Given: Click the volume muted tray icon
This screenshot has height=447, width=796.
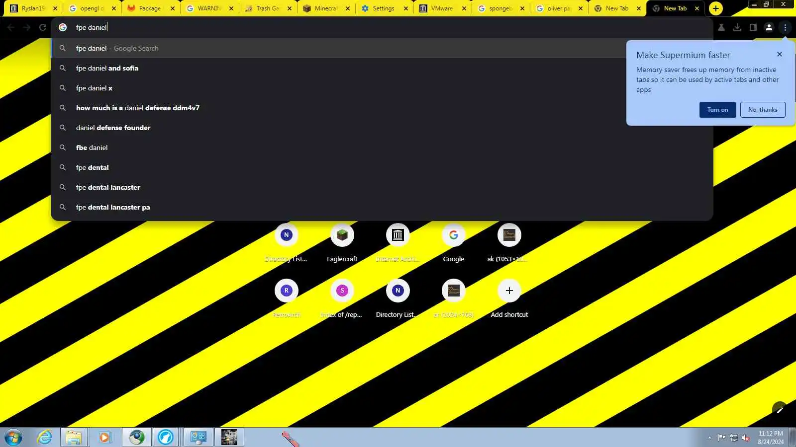Looking at the screenshot, I should tap(746, 438).
